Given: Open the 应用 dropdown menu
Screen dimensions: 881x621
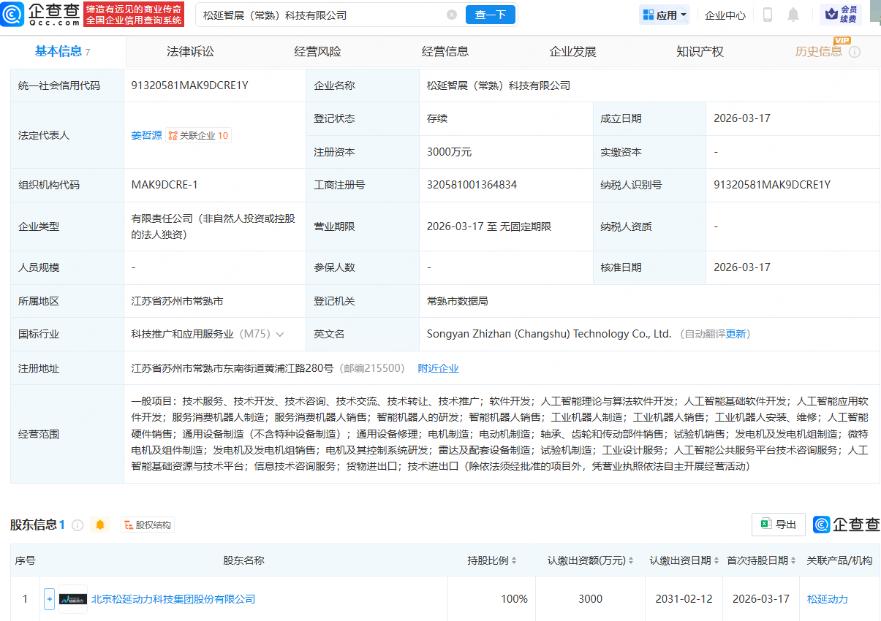Looking at the screenshot, I should [x=665, y=15].
